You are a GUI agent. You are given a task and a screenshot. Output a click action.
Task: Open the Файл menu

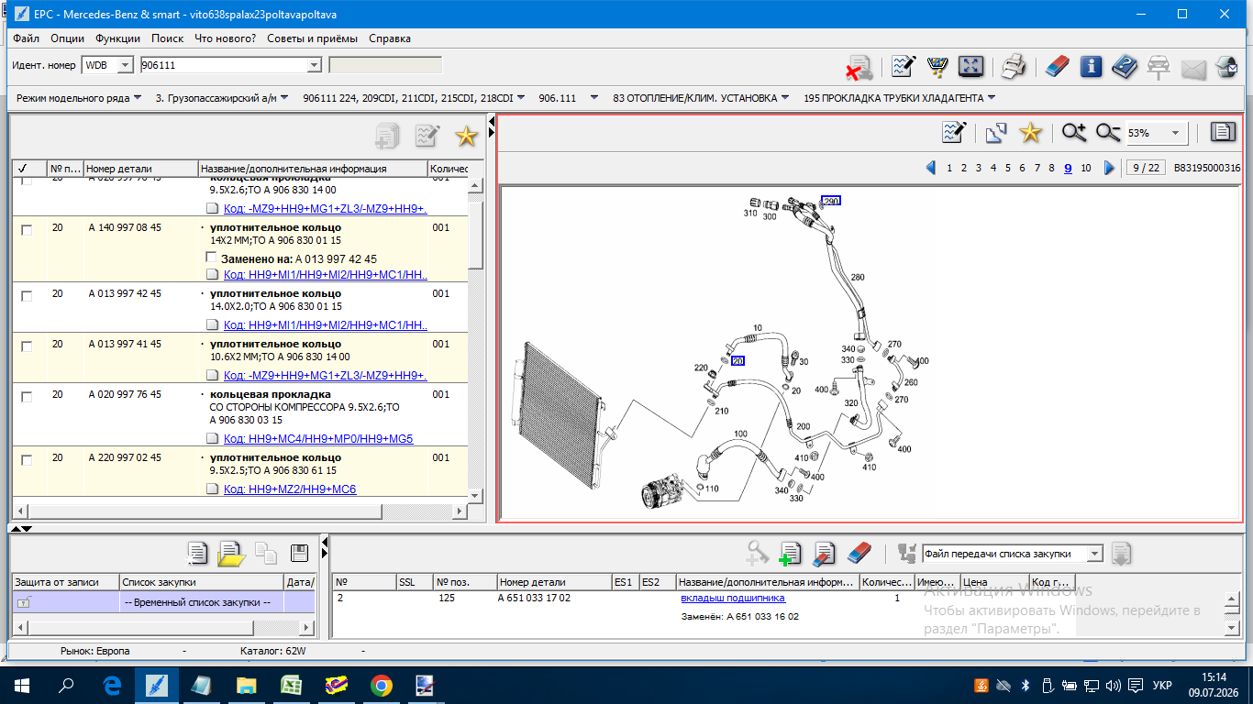click(27, 38)
